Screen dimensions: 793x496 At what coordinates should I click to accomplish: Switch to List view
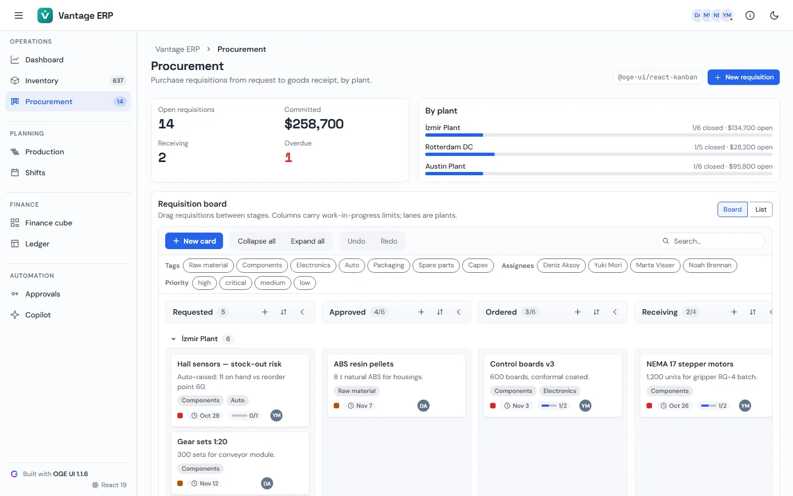[x=761, y=209]
